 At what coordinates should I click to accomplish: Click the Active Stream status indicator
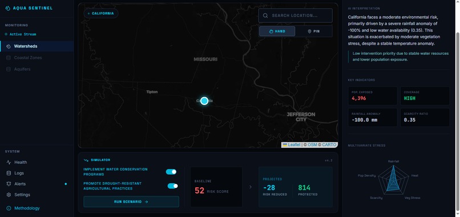[21, 34]
